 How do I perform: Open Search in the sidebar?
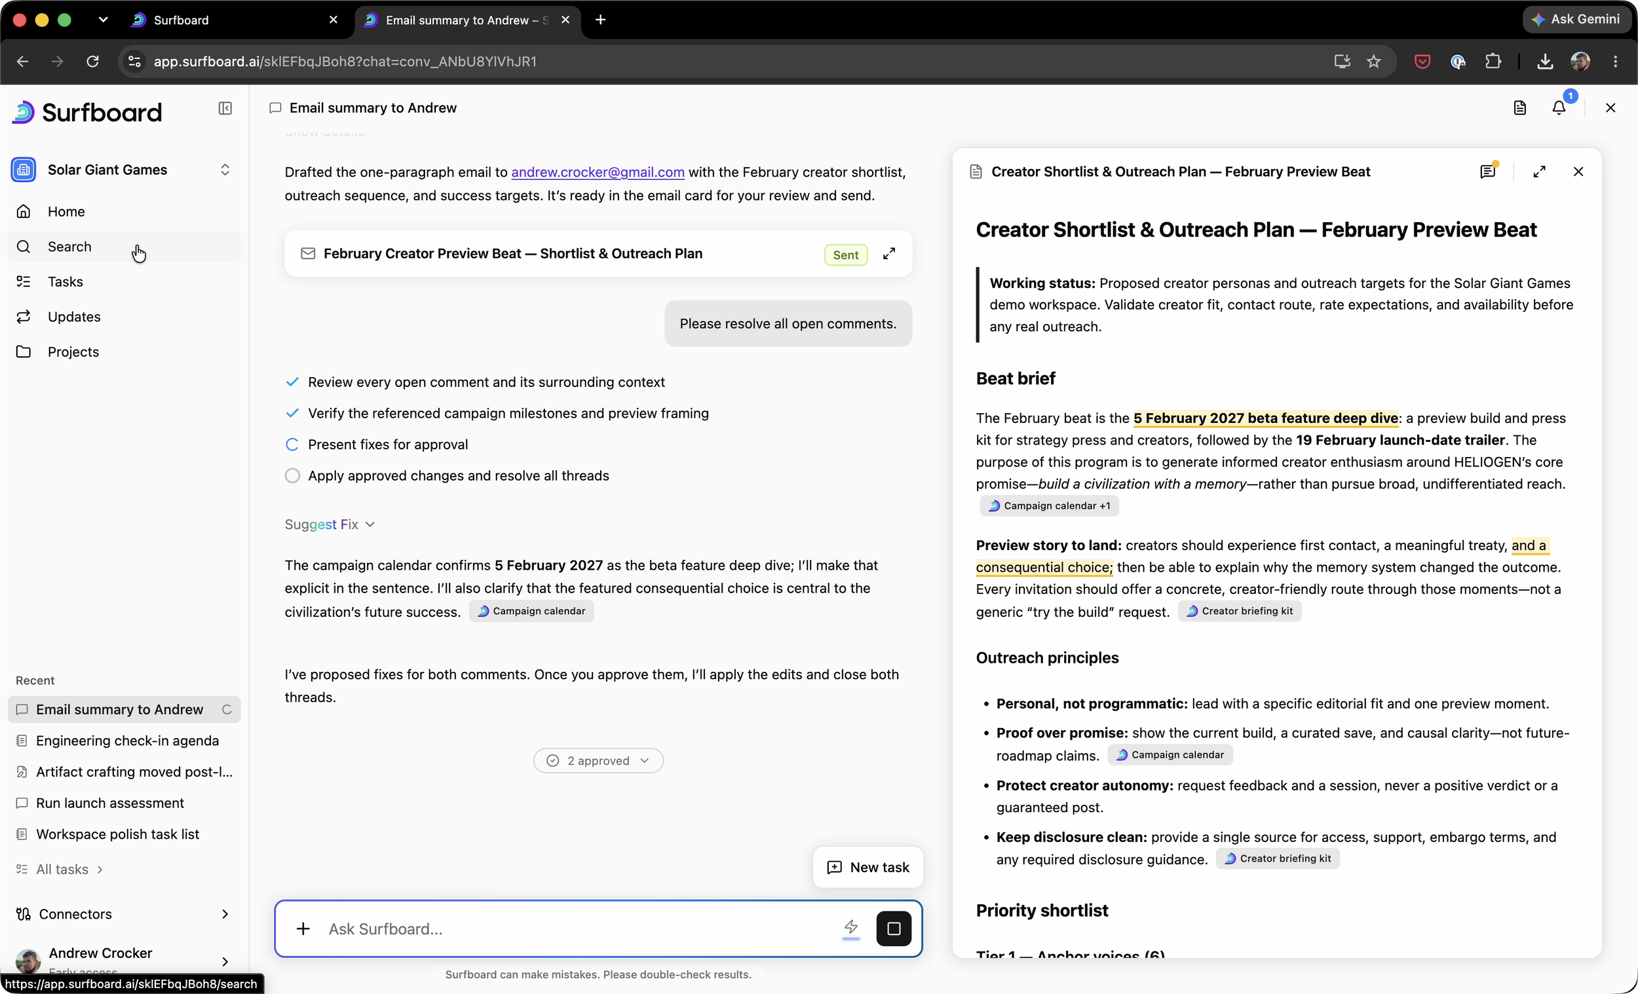124,246
